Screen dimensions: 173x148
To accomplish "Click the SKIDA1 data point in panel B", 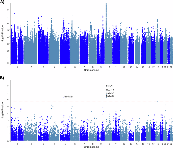I will point(106,87).
